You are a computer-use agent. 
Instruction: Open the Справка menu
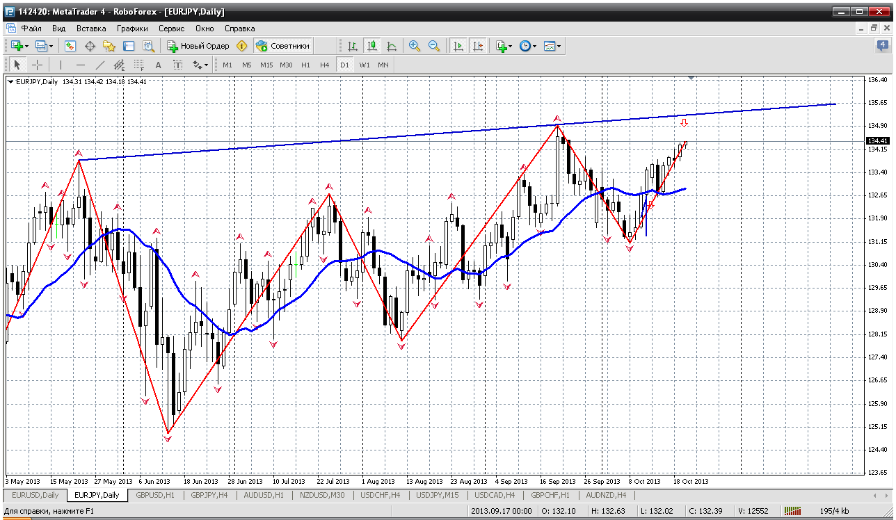(240, 29)
